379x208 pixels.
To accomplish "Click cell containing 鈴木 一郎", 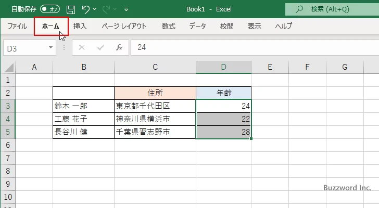I will coord(84,106).
